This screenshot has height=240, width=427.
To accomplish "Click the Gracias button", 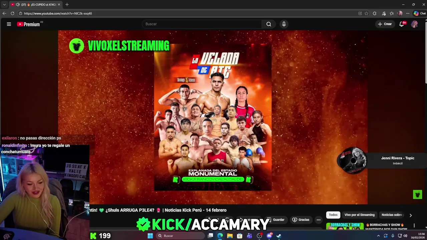I will point(301,220).
